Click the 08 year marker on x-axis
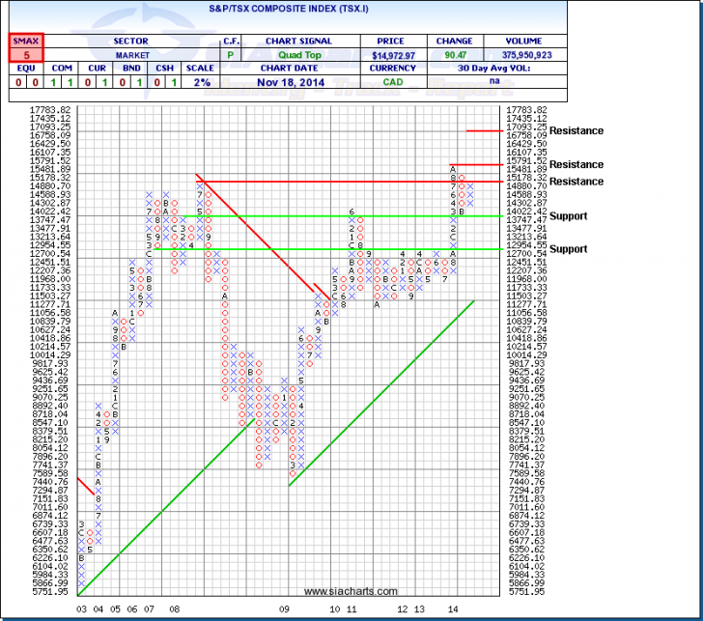Screen dimensions: 703x621 pyautogui.click(x=175, y=609)
